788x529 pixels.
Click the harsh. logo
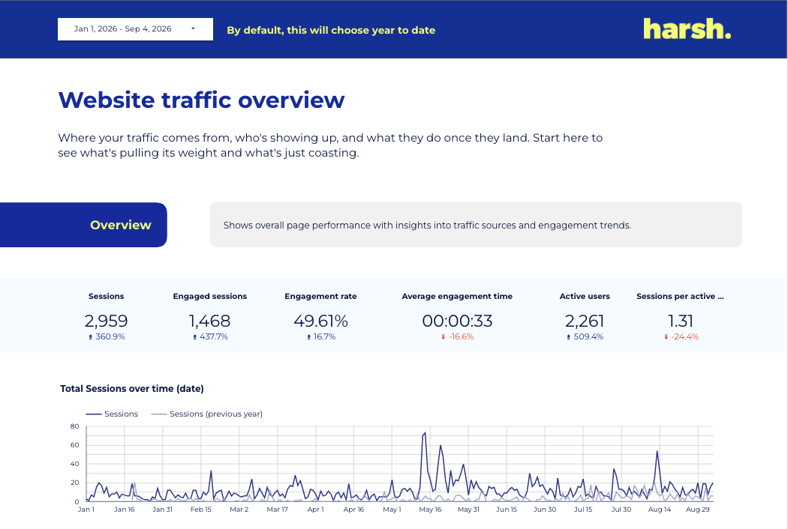coord(687,29)
